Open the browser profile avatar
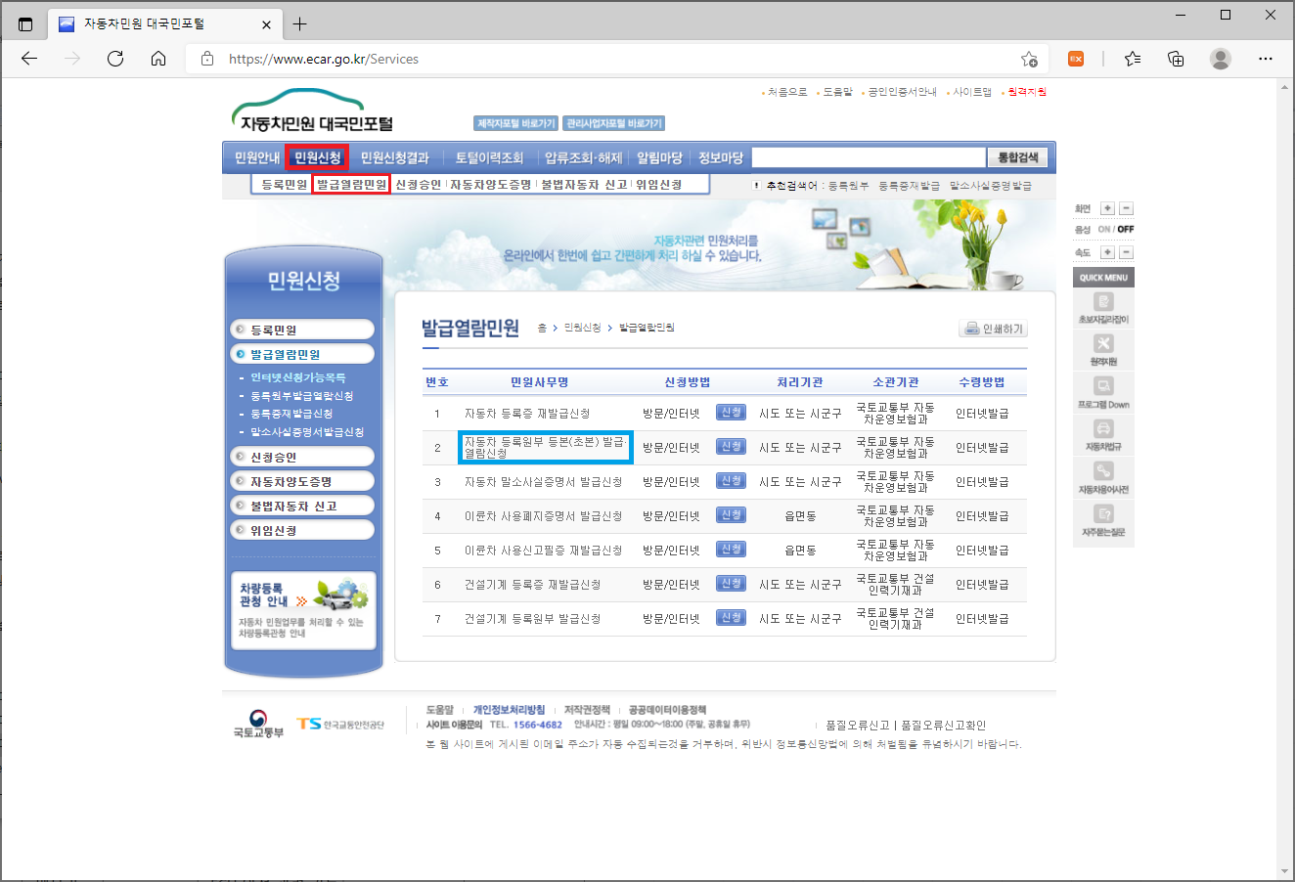Screen dimensions: 1295x882 (1221, 59)
